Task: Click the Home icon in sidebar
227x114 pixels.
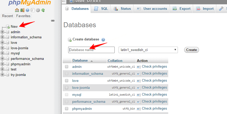Action: 17,10
